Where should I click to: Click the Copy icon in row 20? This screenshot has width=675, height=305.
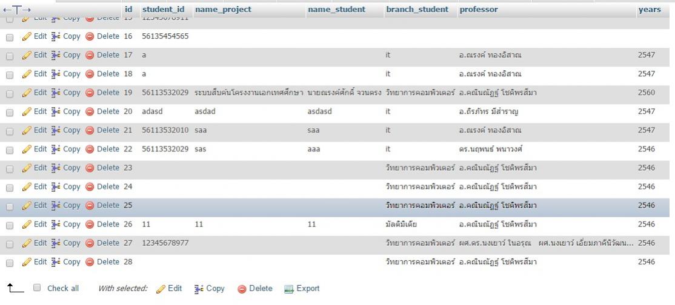point(56,112)
